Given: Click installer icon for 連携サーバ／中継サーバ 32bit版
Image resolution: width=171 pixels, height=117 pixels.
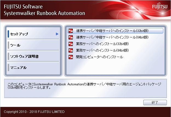Looking at the screenshot, I should [x=71, y=31].
